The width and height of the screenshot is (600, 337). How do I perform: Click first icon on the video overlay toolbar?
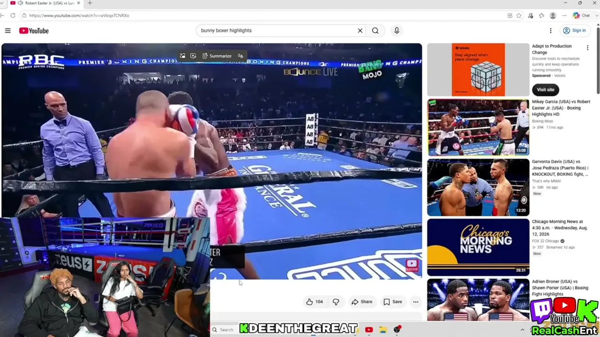click(182, 56)
